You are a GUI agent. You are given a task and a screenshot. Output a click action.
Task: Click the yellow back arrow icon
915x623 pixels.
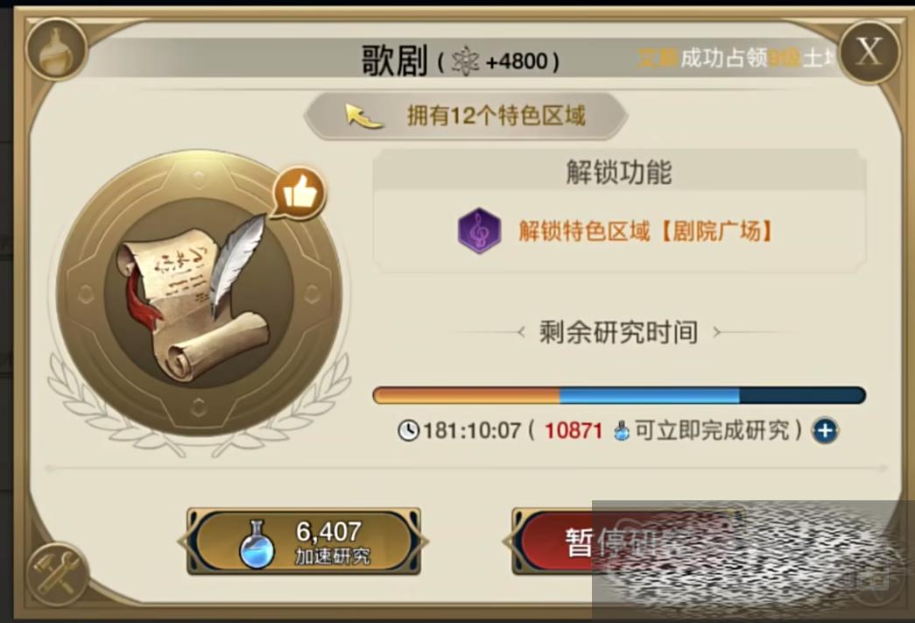tap(363, 116)
